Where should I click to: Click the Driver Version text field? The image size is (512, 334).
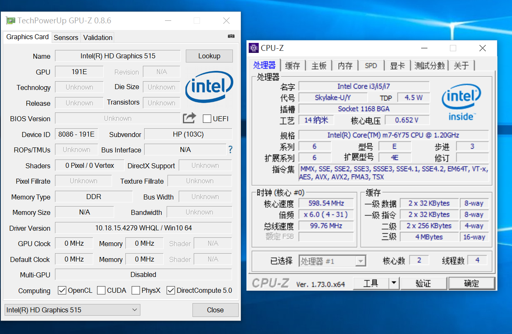[x=143, y=228]
